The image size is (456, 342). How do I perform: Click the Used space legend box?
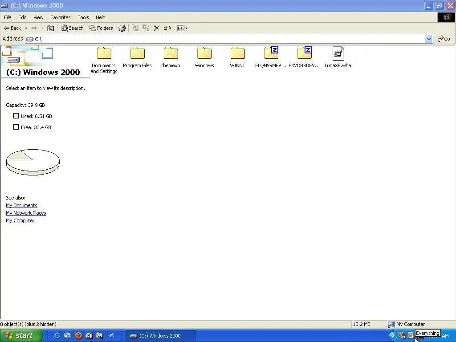(16, 116)
